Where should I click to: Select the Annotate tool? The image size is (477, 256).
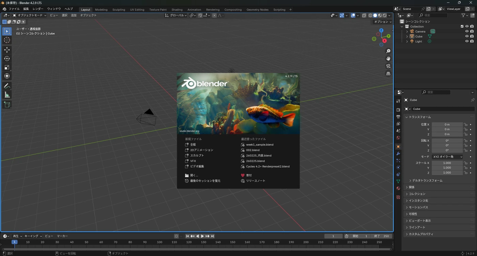(x=7, y=86)
